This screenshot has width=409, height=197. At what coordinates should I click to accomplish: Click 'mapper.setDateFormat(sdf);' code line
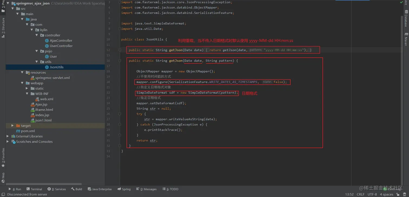[161, 103]
